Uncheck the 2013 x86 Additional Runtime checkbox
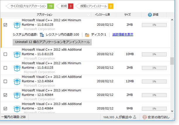The height and width of the screenshot is (125, 179). [5, 108]
